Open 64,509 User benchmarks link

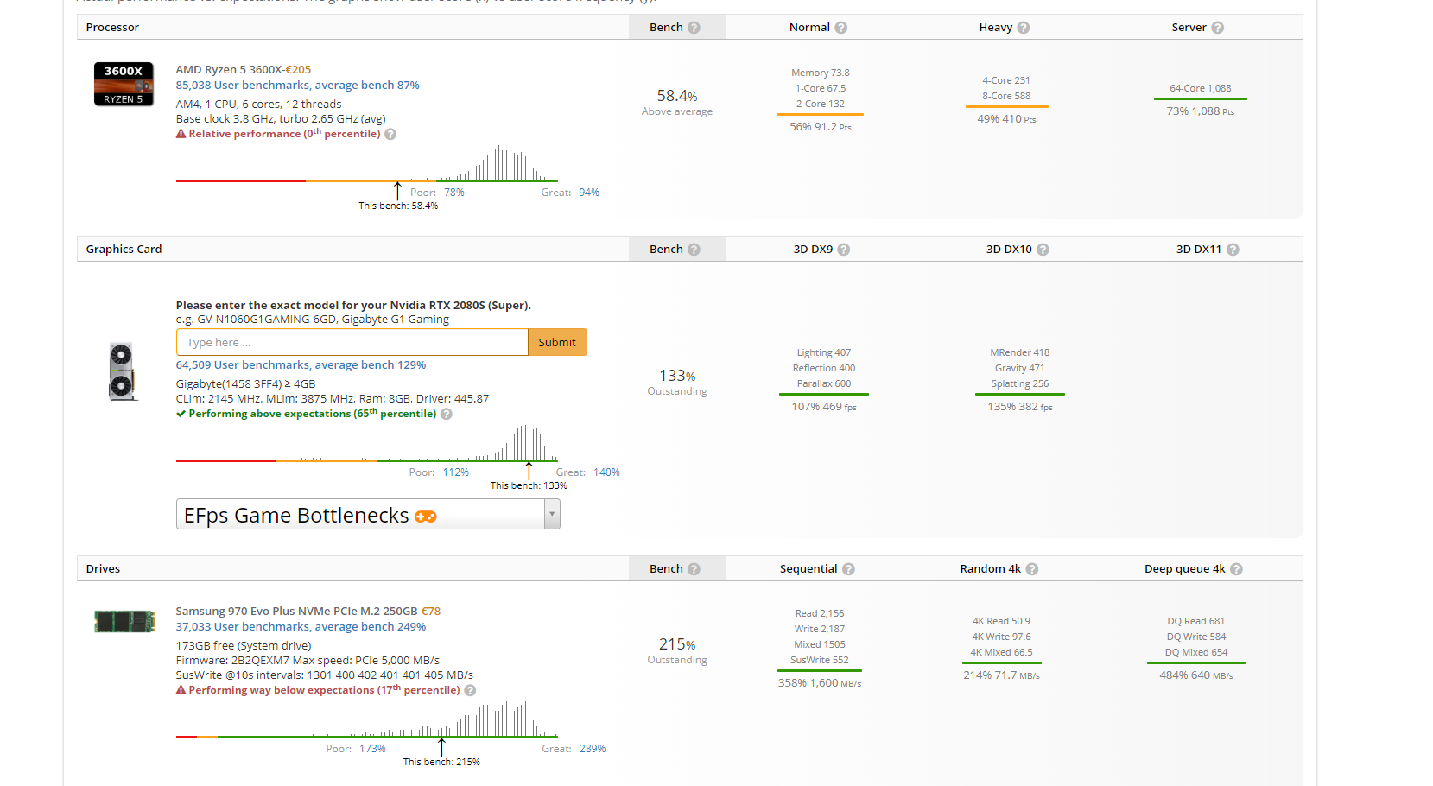click(301, 365)
